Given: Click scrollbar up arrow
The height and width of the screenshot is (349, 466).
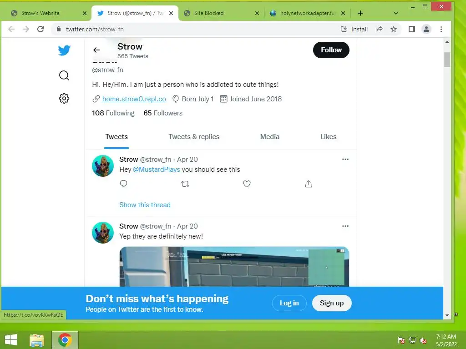Looking at the screenshot, I should click(447, 42).
